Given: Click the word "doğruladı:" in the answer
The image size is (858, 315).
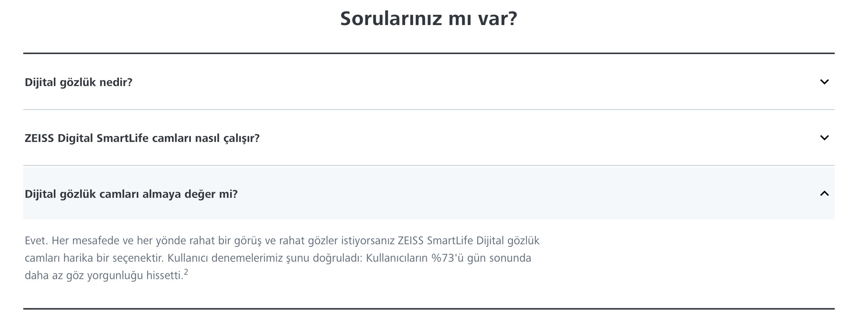Looking at the screenshot, I should click(337, 258).
